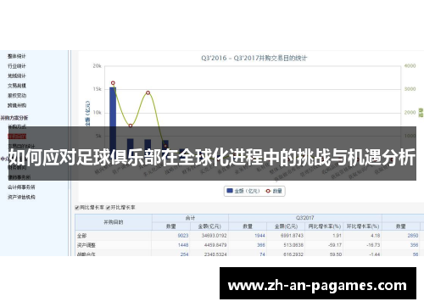This screenshot has width=424, height=307.
Task: Click 环比增长率(%) column header in table
Action: tap(363, 226)
